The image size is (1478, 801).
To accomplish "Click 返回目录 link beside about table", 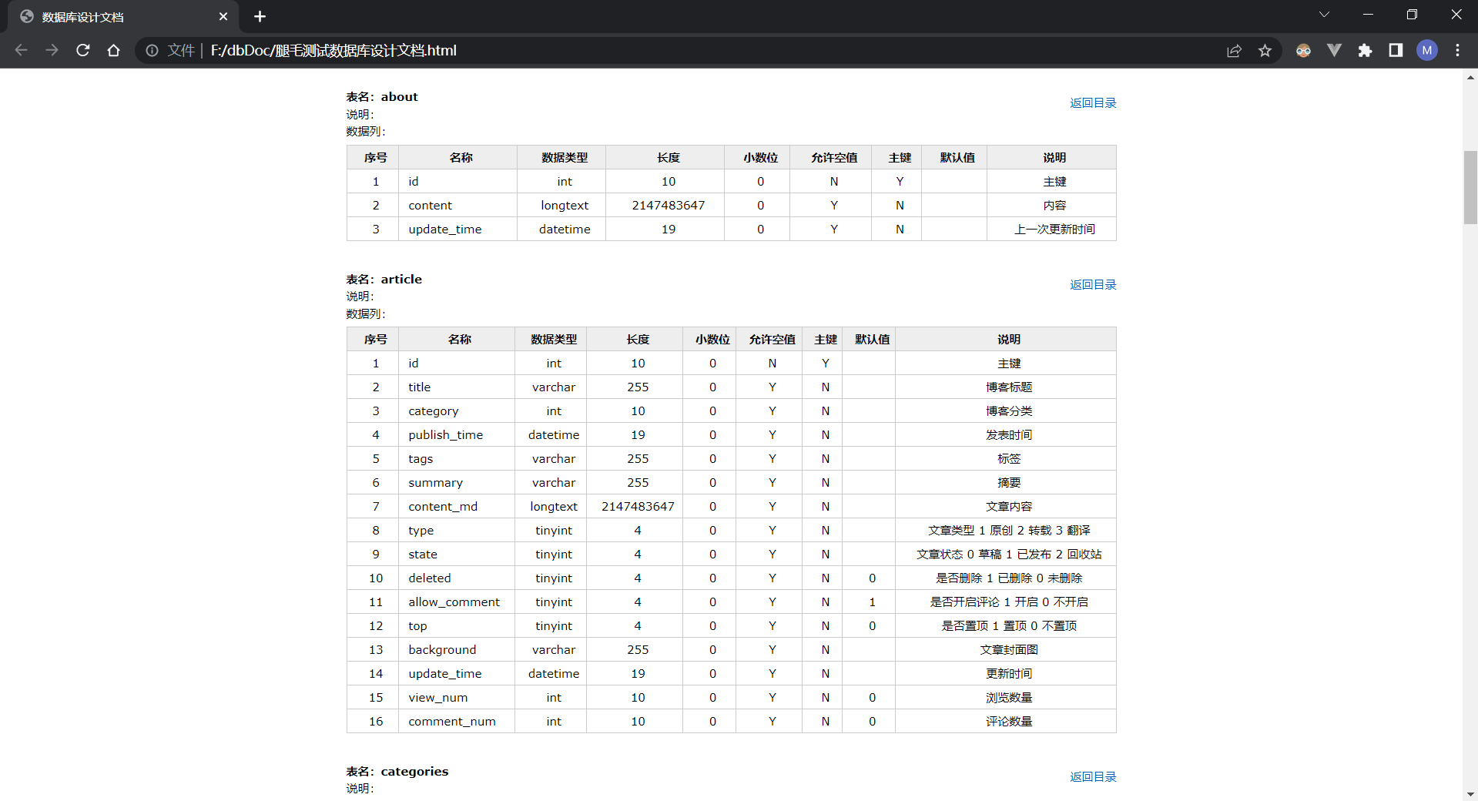I will (1093, 102).
